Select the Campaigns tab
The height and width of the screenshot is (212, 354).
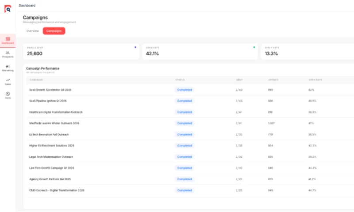(x=54, y=31)
